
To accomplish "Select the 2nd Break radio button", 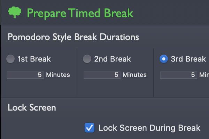I will coord(87,59).
